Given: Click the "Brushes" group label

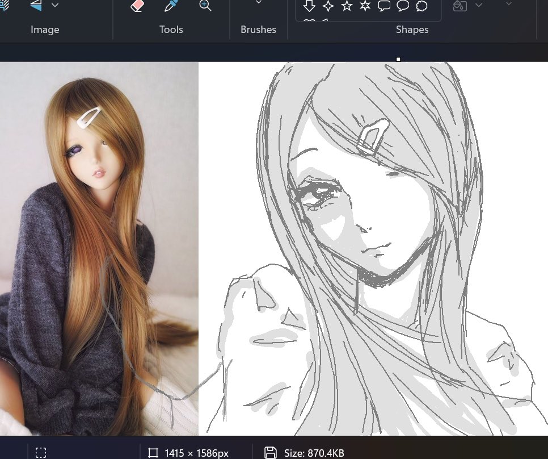Looking at the screenshot, I should (258, 30).
